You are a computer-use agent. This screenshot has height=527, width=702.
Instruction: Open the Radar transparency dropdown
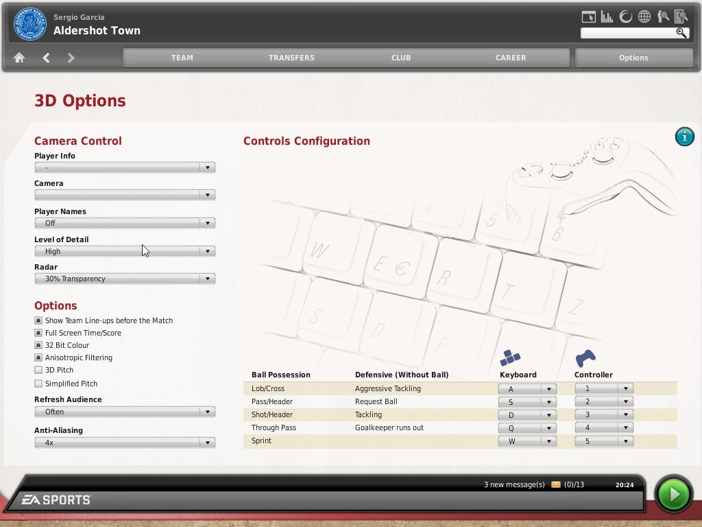coord(125,279)
